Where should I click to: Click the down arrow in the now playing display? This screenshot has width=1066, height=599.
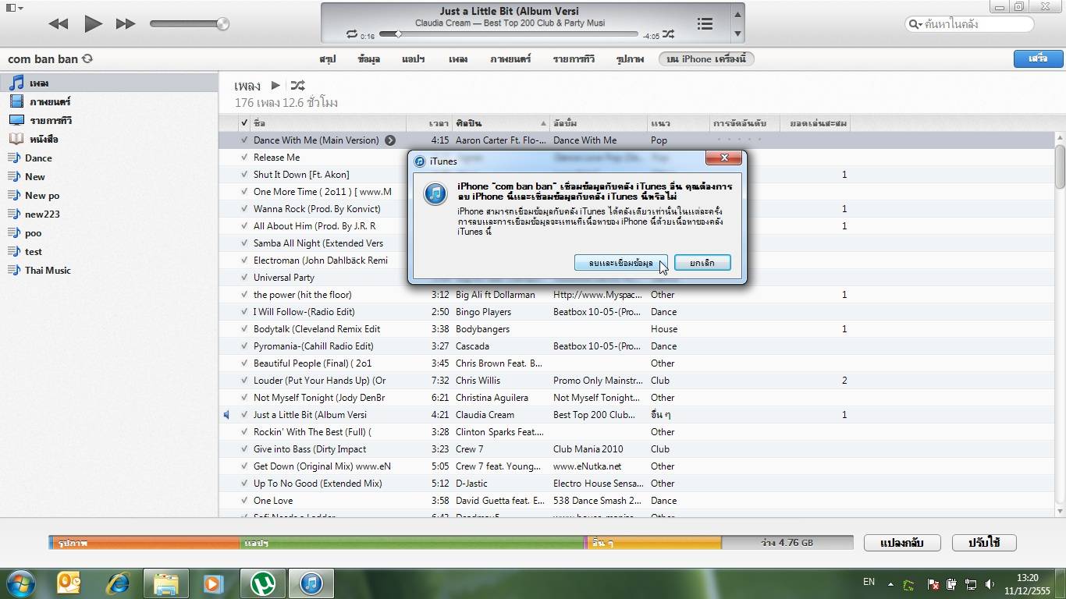[x=737, y=34]
